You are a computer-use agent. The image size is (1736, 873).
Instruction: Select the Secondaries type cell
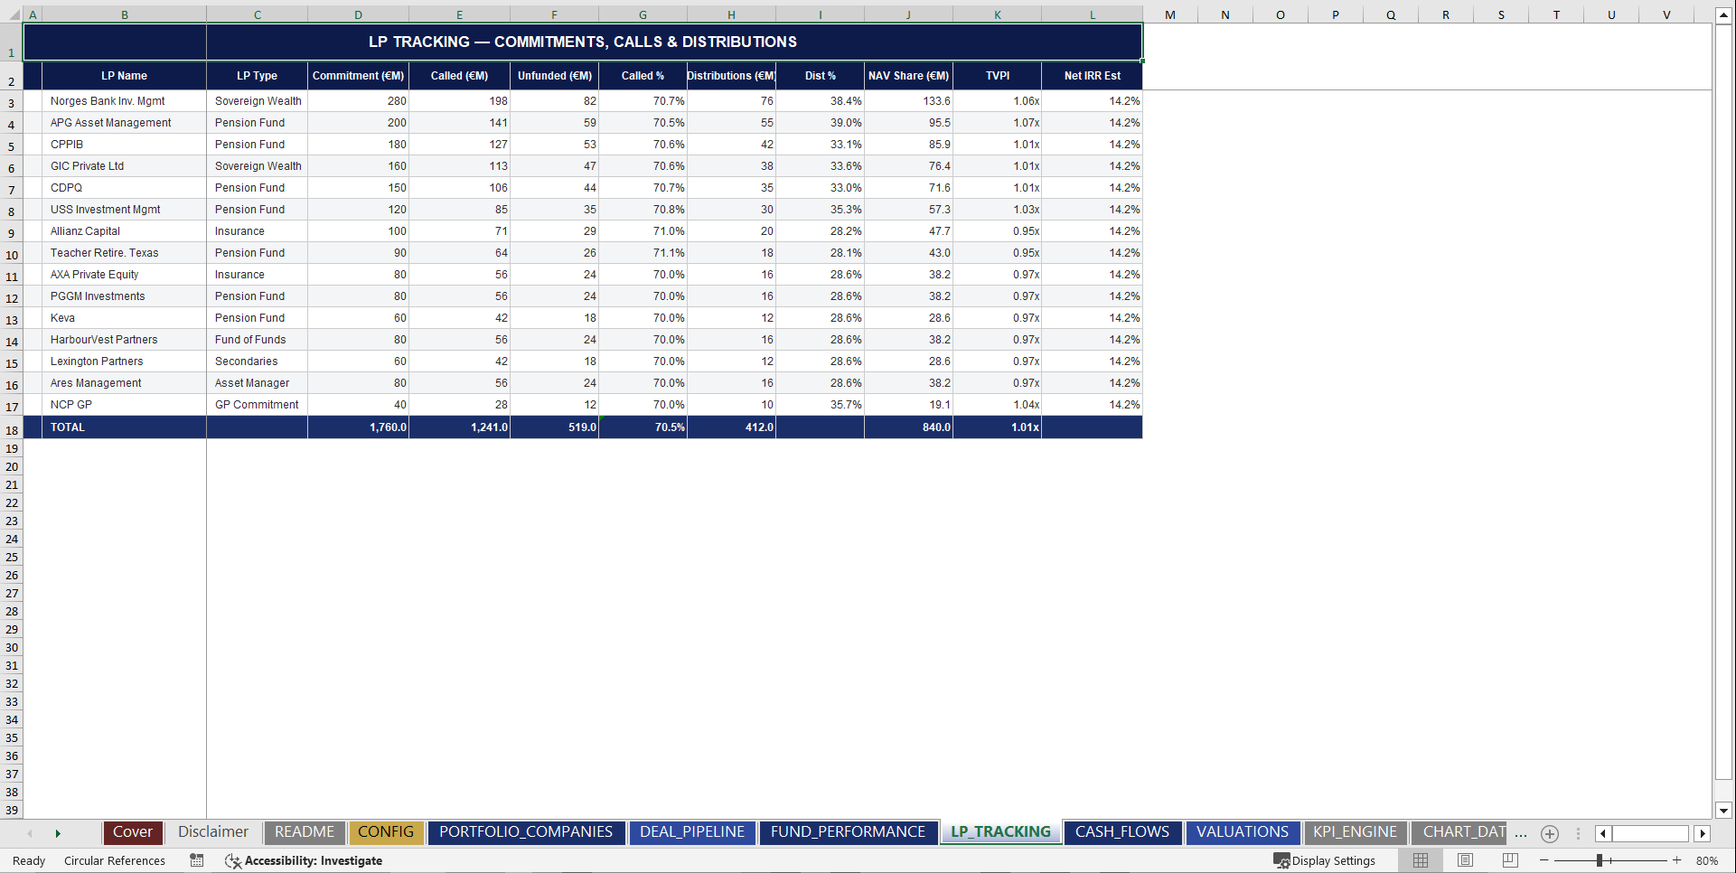pos(257,361)
